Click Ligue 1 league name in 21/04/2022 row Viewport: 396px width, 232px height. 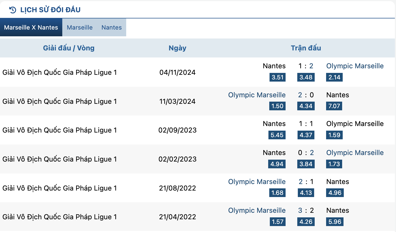[60, 217]
